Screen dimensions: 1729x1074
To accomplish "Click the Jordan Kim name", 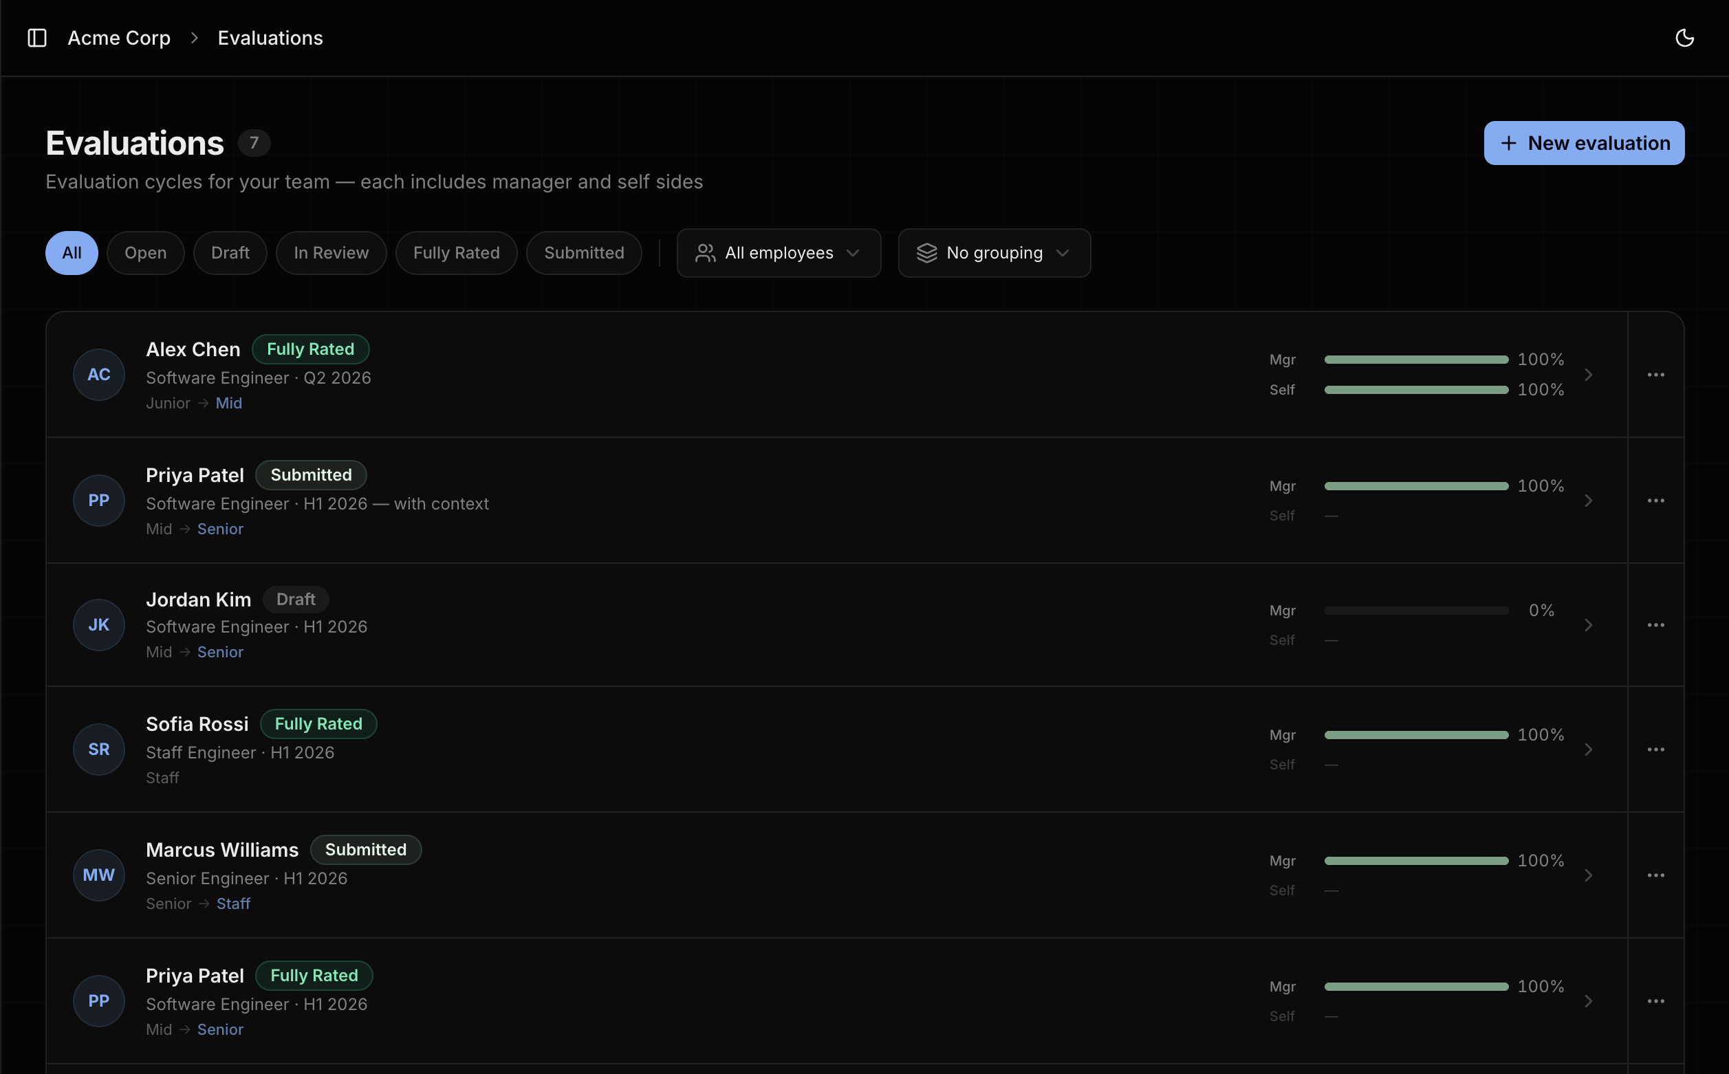I will 198,599.
